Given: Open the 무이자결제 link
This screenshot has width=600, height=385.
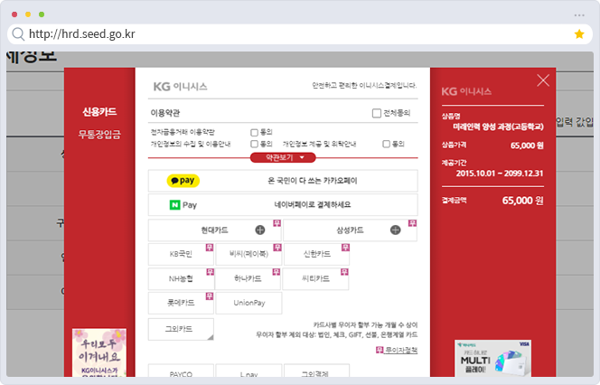Looking at the screenshot, I should pyautogui.click(x=401, y=350).
